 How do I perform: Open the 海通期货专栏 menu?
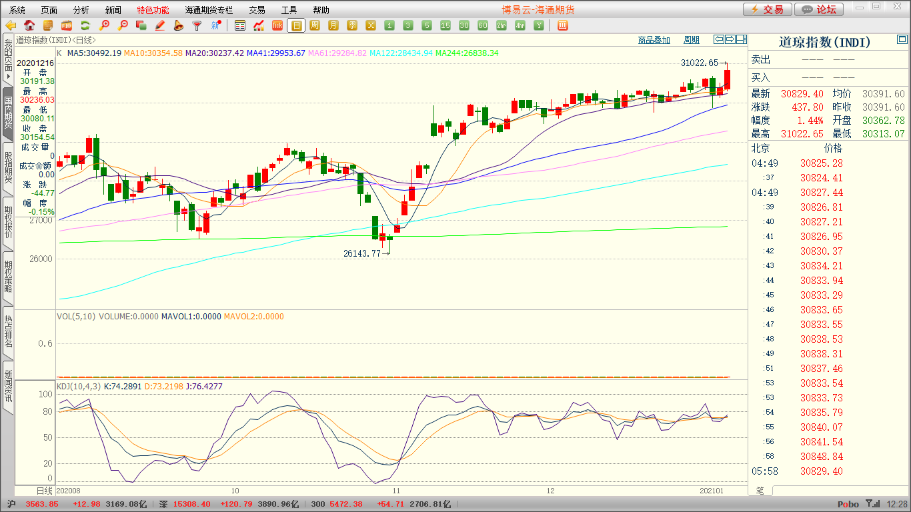click(x=209, y=10)
